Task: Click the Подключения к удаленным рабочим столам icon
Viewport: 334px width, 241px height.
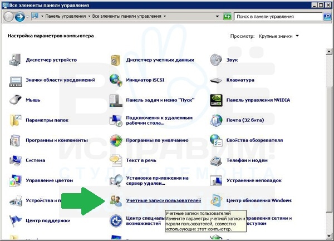Action: (x=116, y=121)
